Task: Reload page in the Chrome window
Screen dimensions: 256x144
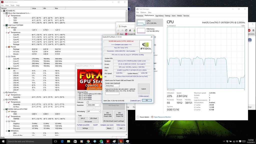Action: click(x=126, y=30)
